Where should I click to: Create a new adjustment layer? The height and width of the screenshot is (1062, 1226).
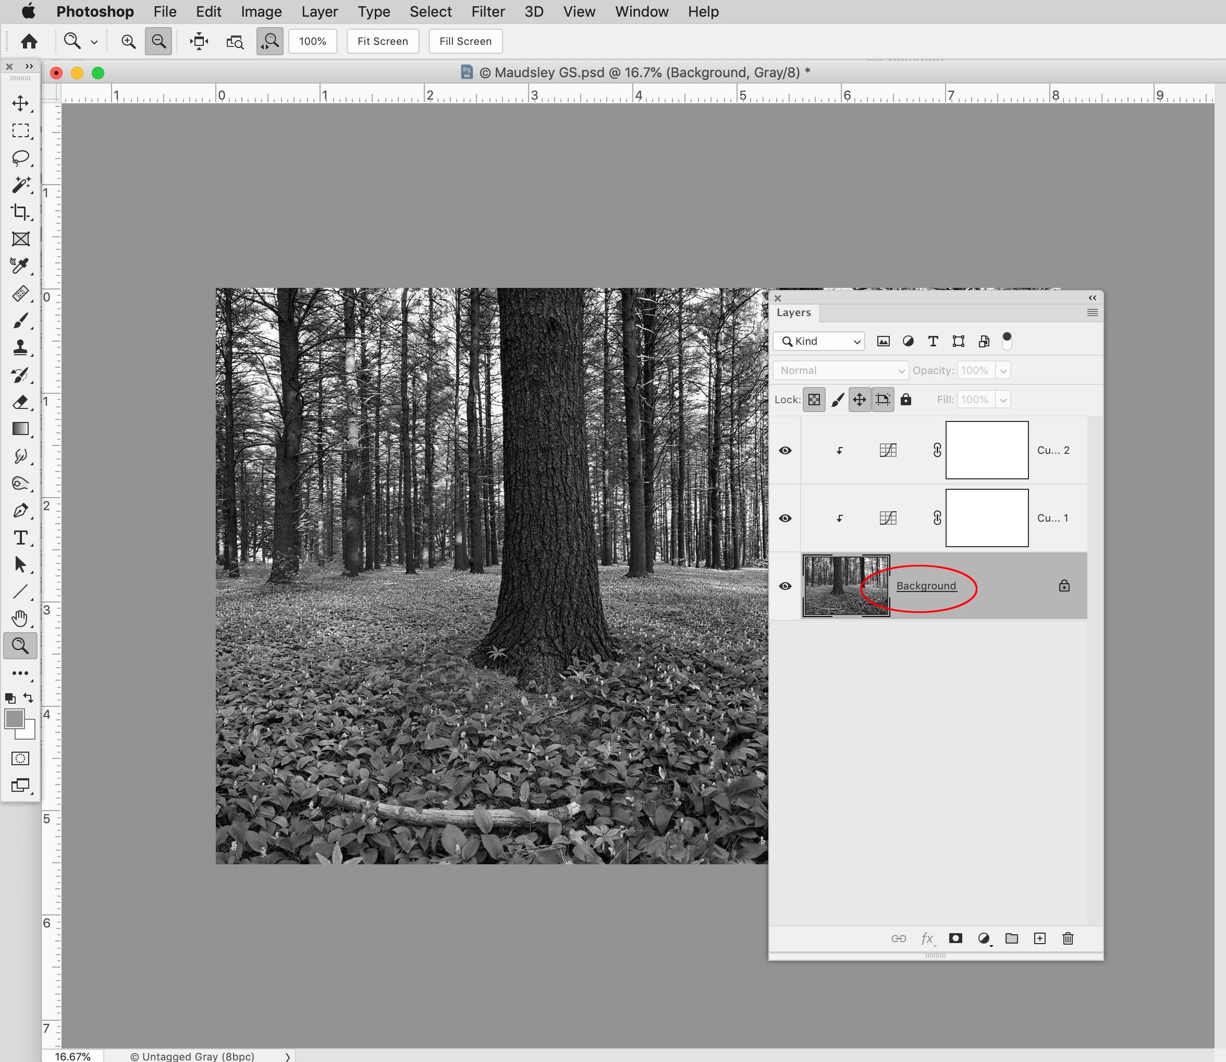click(x=984, y=938)
